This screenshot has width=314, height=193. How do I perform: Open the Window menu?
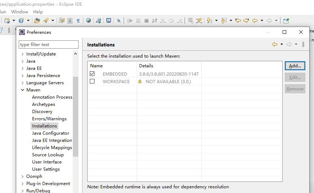tap(19, 12)
